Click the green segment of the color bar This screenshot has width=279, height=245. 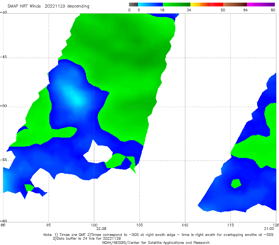pos(176,5)
